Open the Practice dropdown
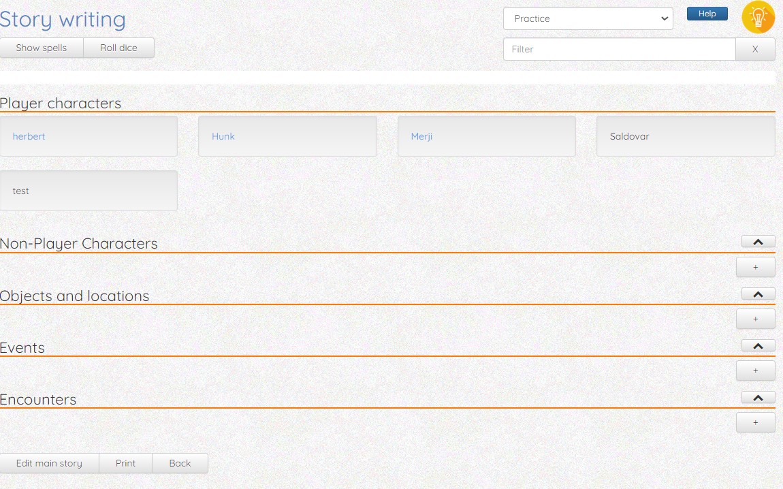 tap(588, 19)
